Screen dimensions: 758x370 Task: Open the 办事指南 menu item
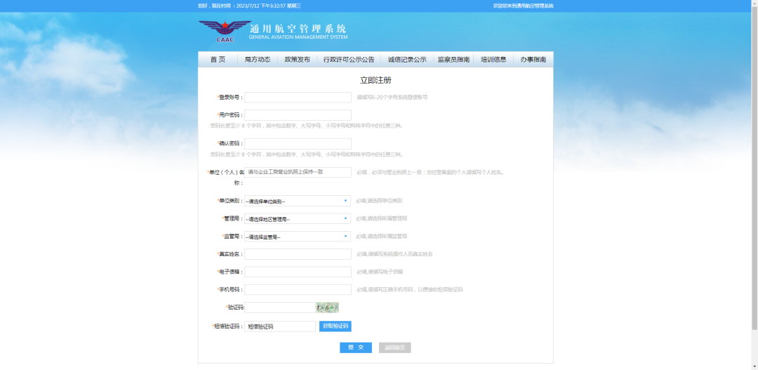tap(533, 60)
